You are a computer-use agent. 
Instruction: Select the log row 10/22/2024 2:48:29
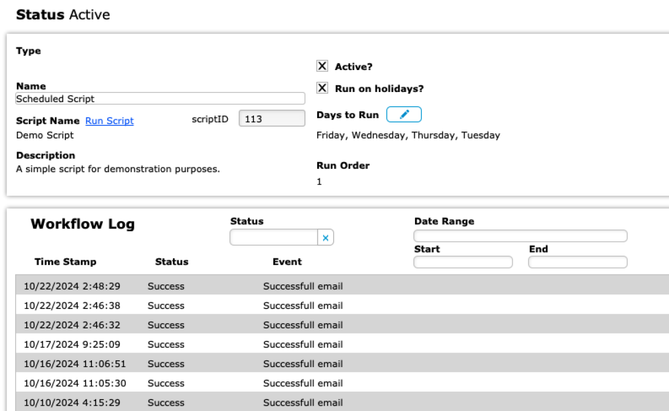(x=342, y=286)
